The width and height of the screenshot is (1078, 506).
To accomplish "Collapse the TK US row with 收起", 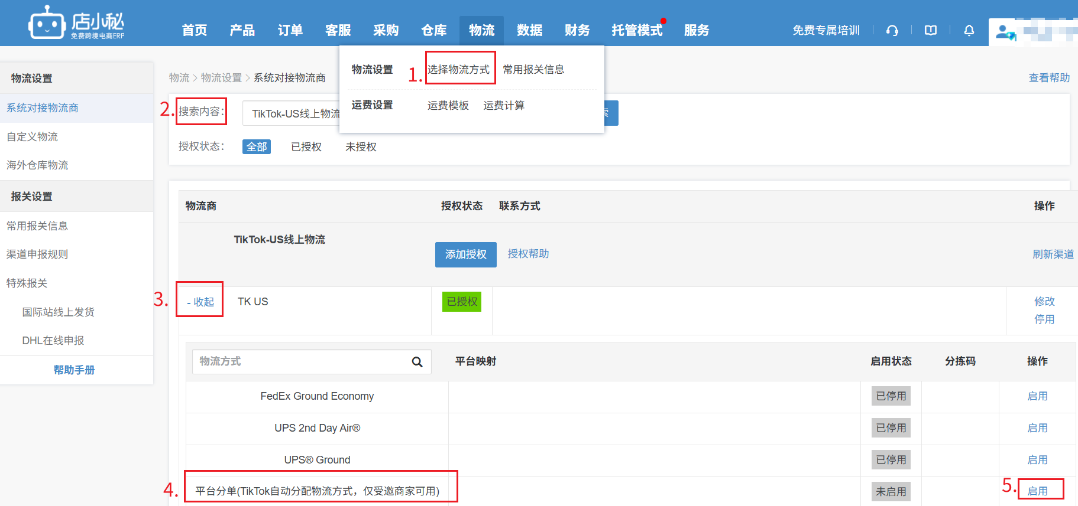I will point(200,302).
